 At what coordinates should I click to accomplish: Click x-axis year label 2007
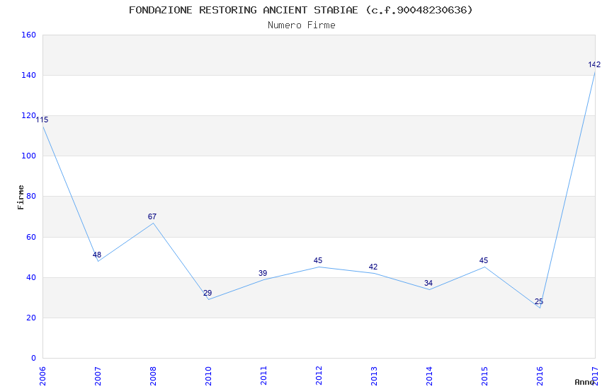coord(98,376)
